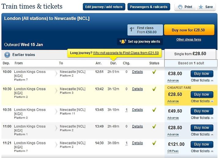220x158 pixels.
Task: Click Buy now for £28.50 orange button
Action: [189, 30]
